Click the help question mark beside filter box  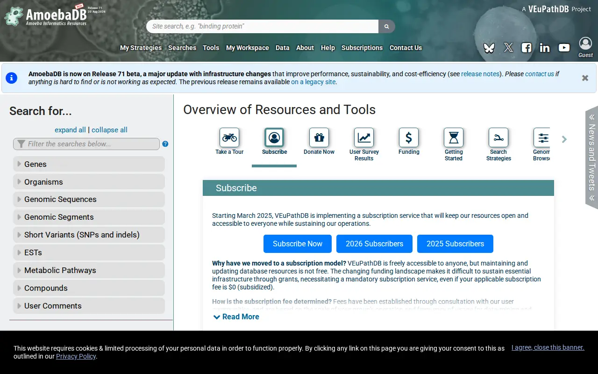pyautogui.click(x=165, y=144)
